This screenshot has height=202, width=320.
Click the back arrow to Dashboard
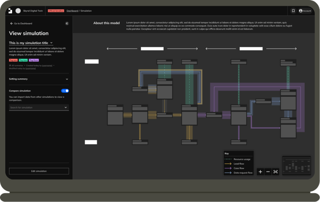(x=12, y=23)
